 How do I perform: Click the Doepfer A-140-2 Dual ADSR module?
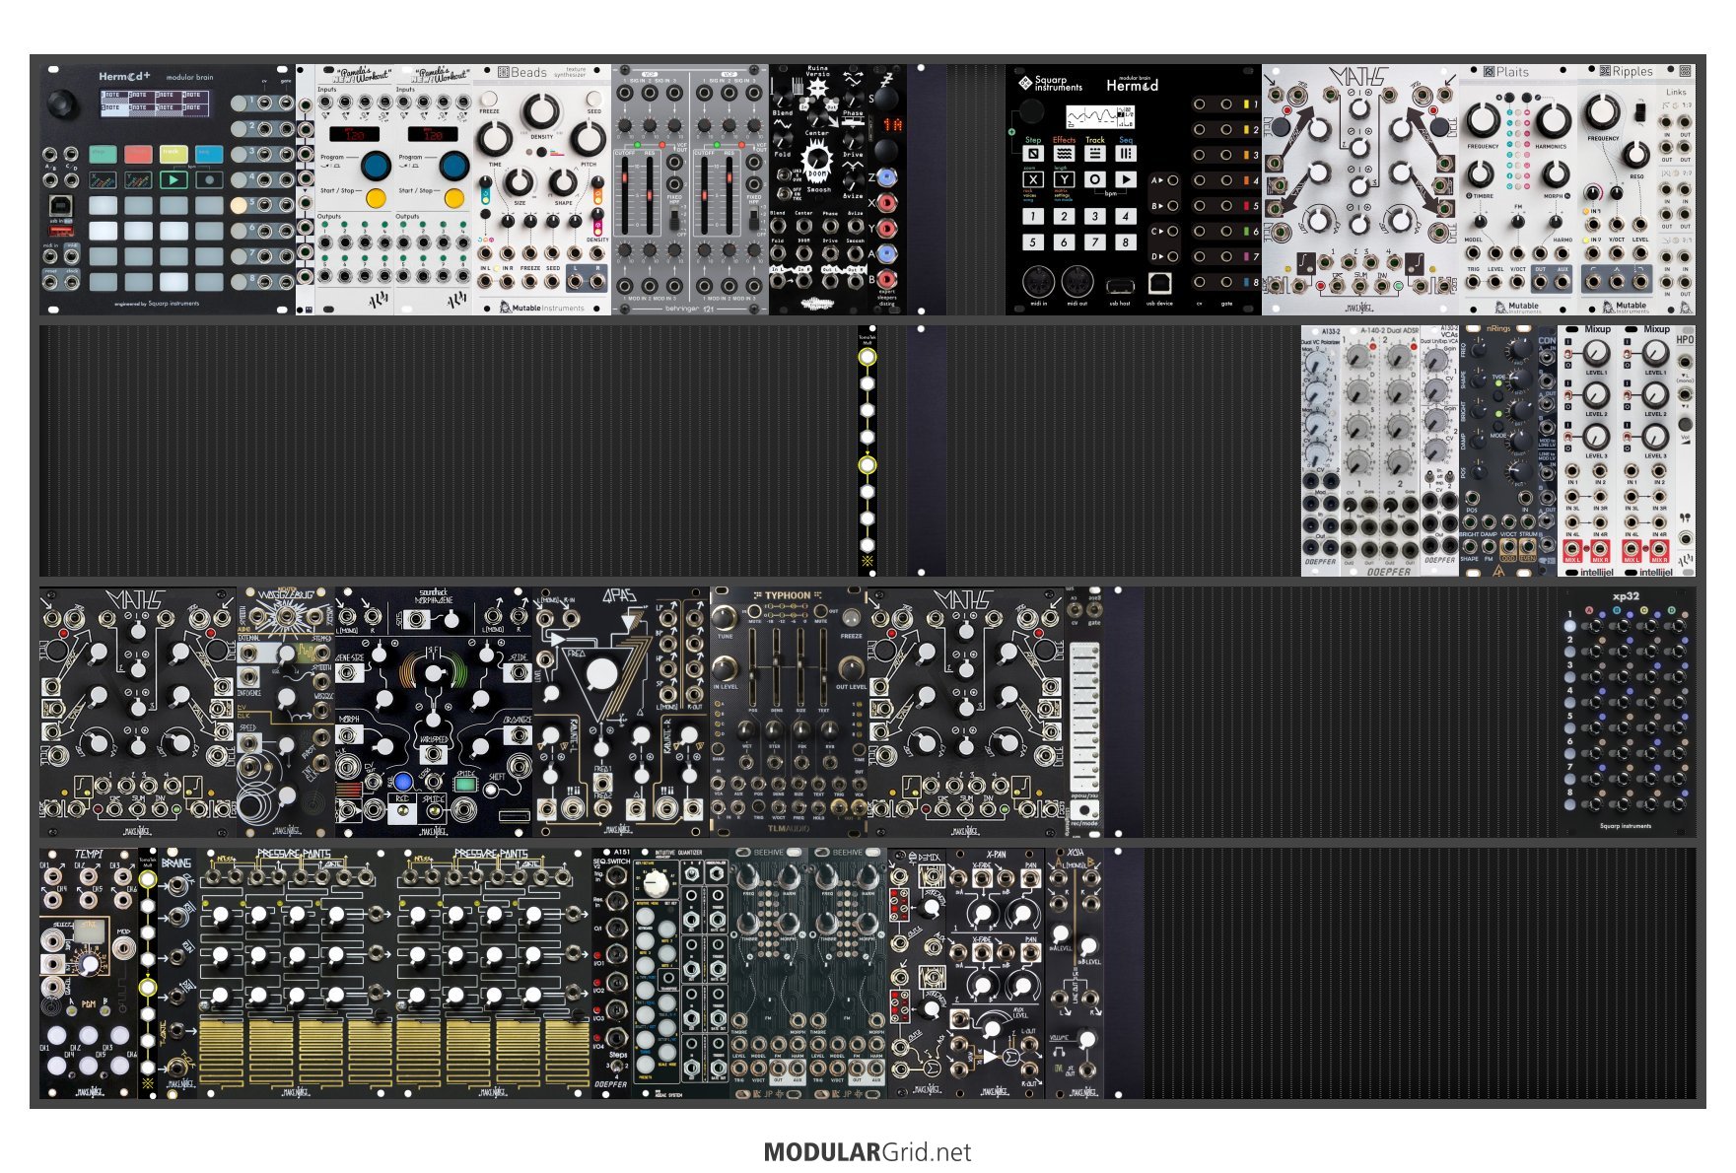click(x=1380, y=451)
